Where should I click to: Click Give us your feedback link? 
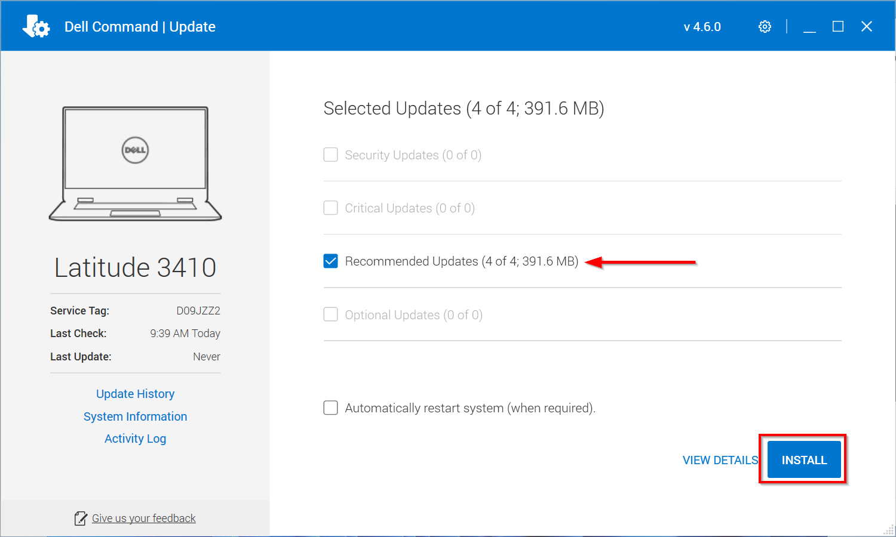coord(144,519)
